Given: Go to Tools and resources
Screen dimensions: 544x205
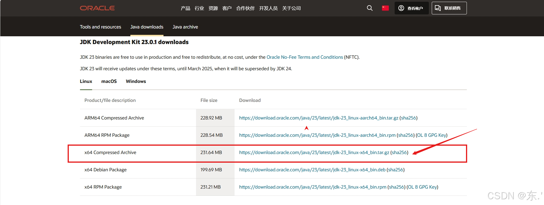Looking at the screenshot, I should (100, 27).
